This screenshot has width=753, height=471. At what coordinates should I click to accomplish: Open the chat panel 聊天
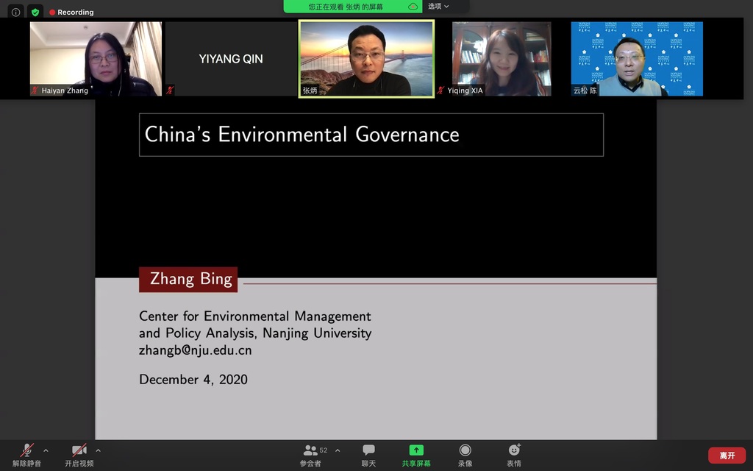[x=368, y=455]
